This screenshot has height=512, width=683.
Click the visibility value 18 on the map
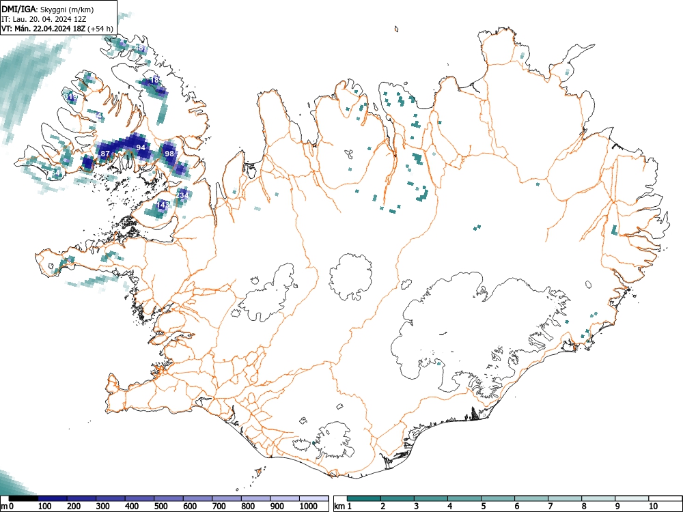(154, 80)
